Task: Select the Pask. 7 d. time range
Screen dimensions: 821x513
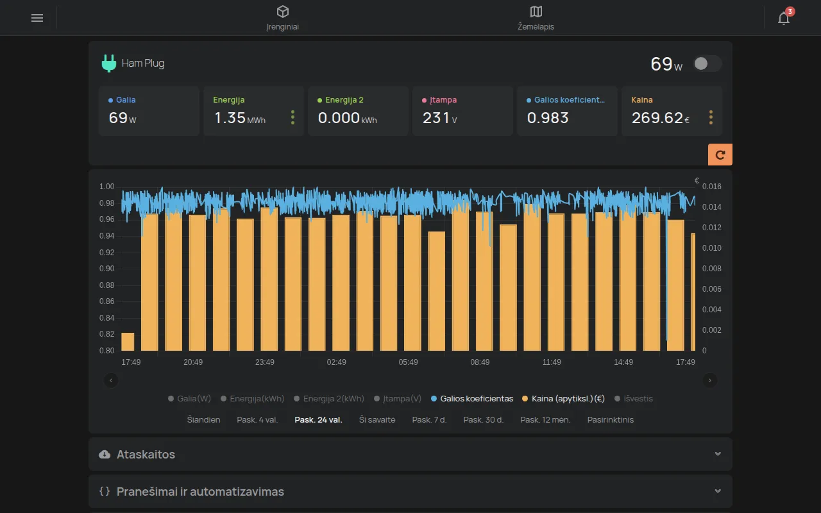Action: [x=429, y=419]
